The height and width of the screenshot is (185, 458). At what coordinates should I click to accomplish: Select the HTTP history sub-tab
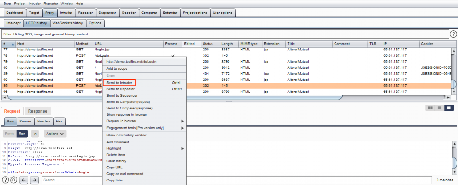point(36,23)
